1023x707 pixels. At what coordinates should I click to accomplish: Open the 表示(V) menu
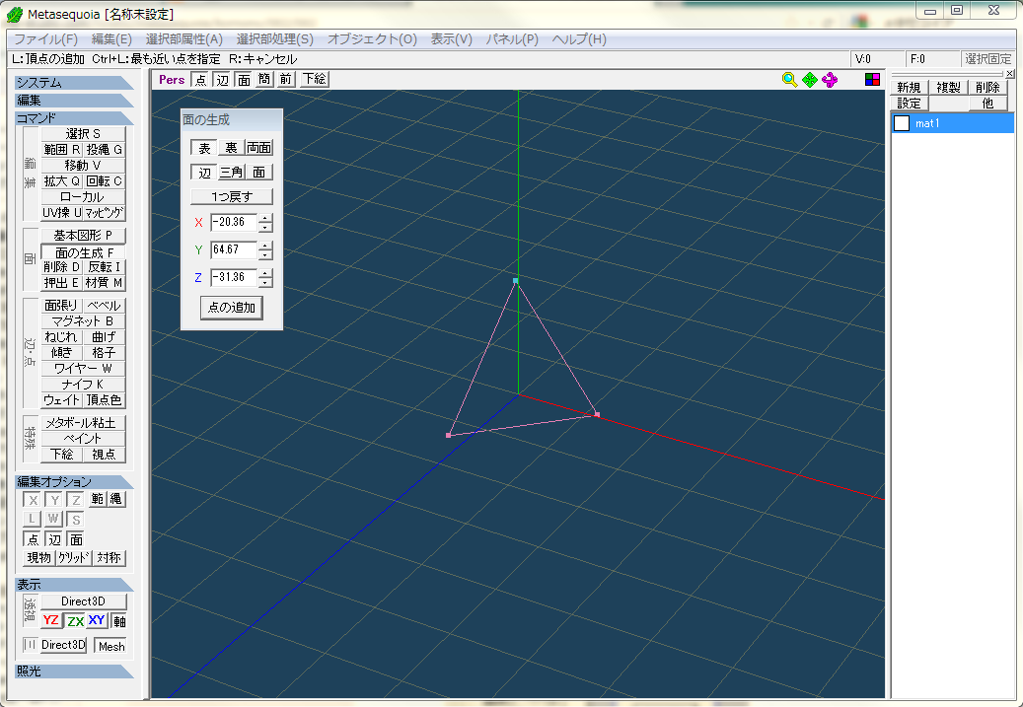point(452,39)
